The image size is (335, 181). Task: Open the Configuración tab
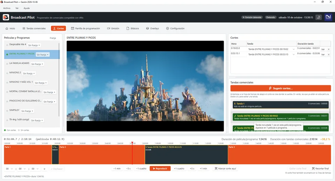[x=175, y=28]
